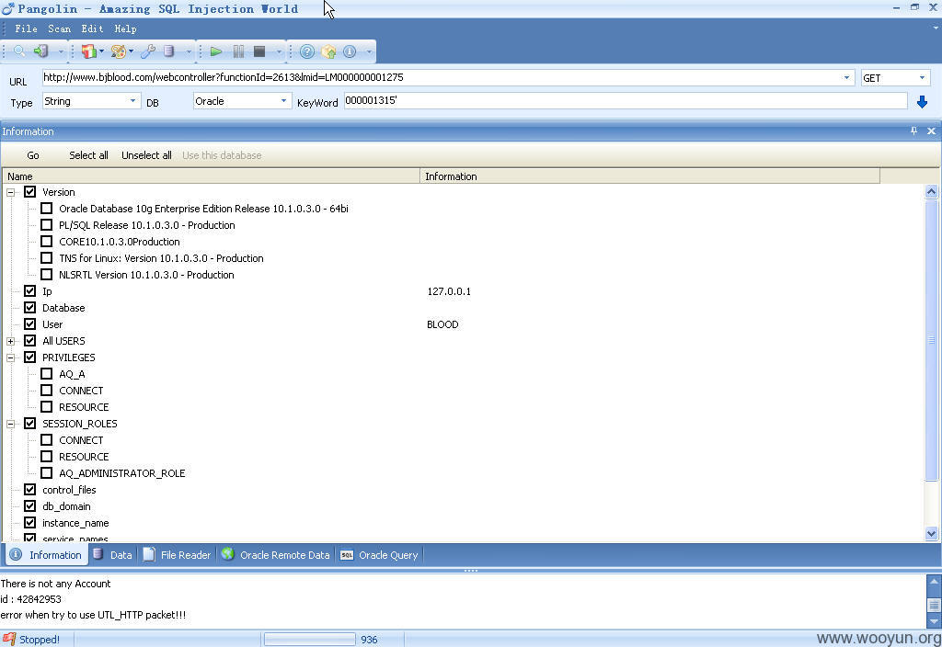This screenshot has height=647, width=942.
Task: Expand the All USERS tree node
Action: click(11, 341)
